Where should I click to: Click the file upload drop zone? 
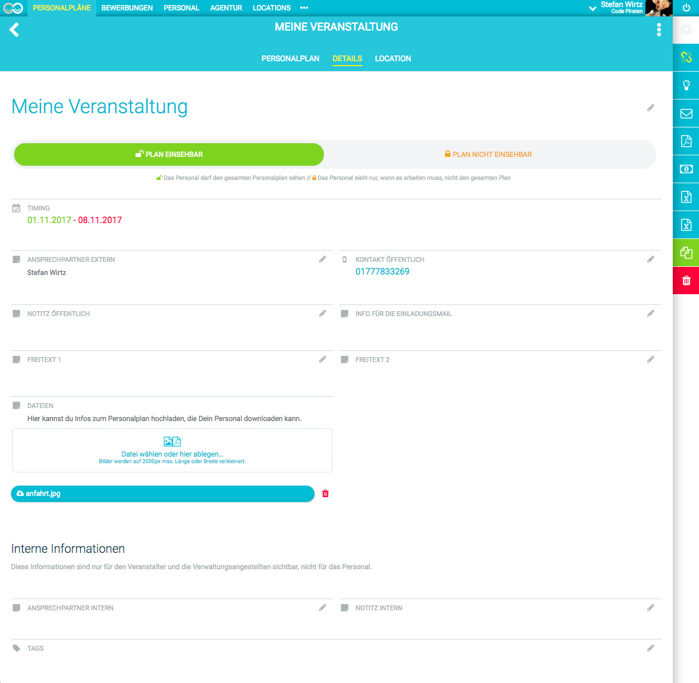(x=172, y=450)
